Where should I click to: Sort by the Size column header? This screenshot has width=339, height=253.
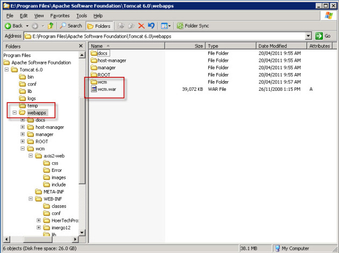pos(185,46)
